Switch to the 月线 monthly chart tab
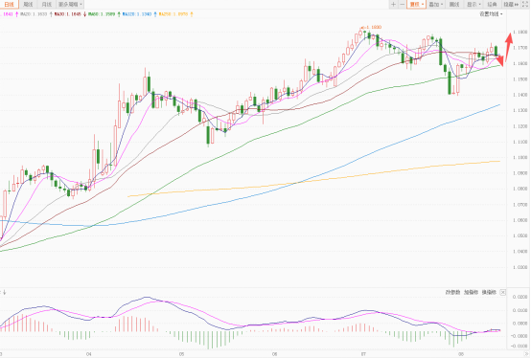 46,5
